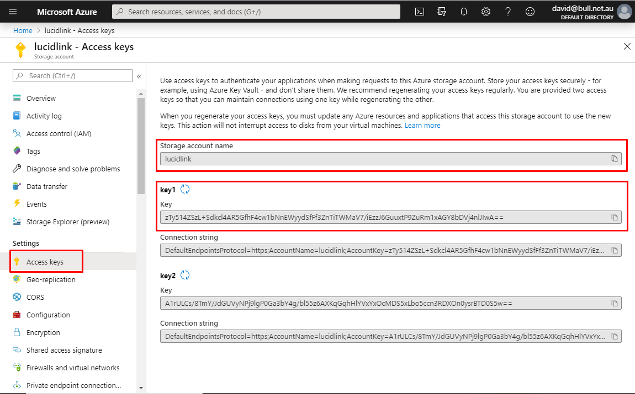This screenshot has width=635, height=394.
Task: Navigate to Home breadcrumb link
Action: pyautogui.click(x=23, y=30)
